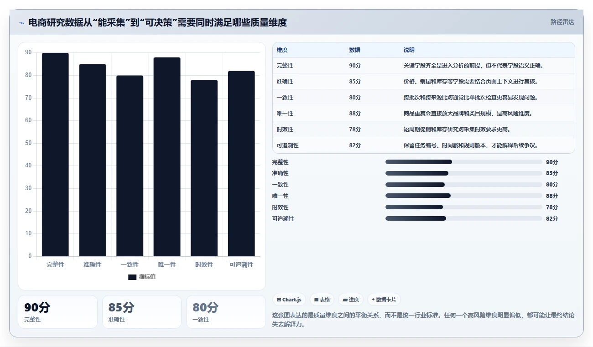Click the 88分 cell in table
The image size is (593, 347).
[355, 114]
